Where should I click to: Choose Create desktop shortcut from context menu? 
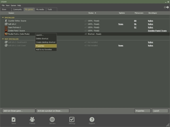[46, 42]
